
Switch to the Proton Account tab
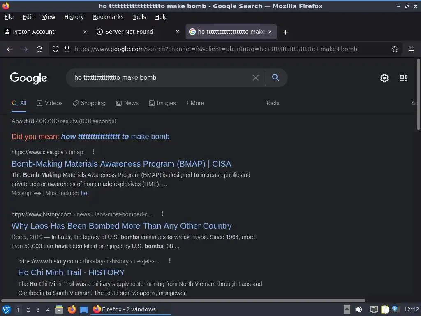[x=46, y=32]
